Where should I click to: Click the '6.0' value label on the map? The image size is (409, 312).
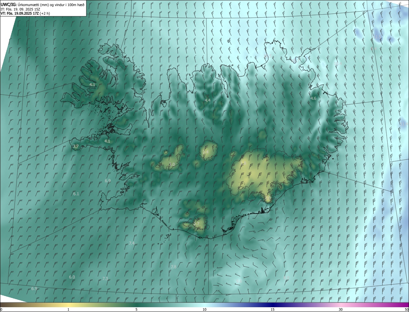coord(72,277)
